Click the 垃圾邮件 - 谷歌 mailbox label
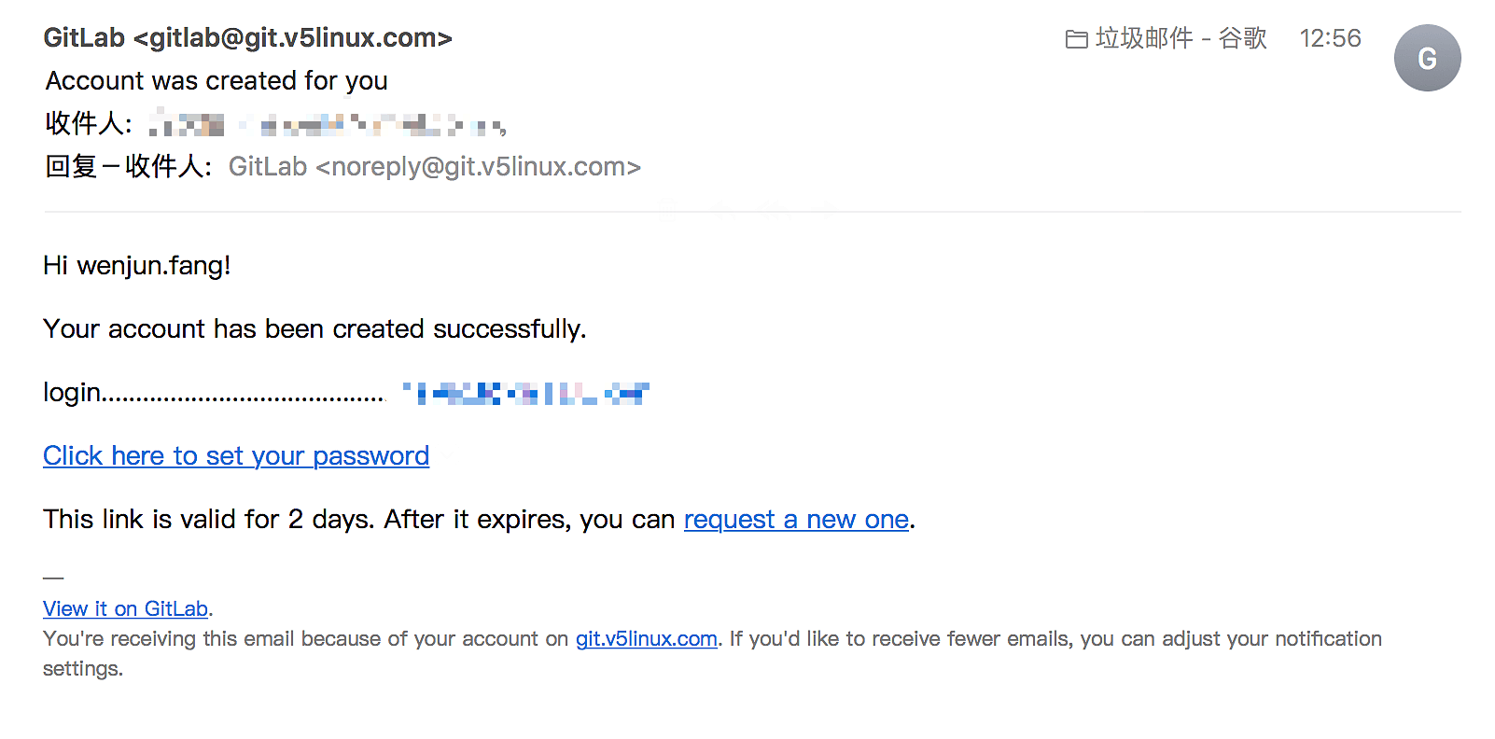 1181,38
